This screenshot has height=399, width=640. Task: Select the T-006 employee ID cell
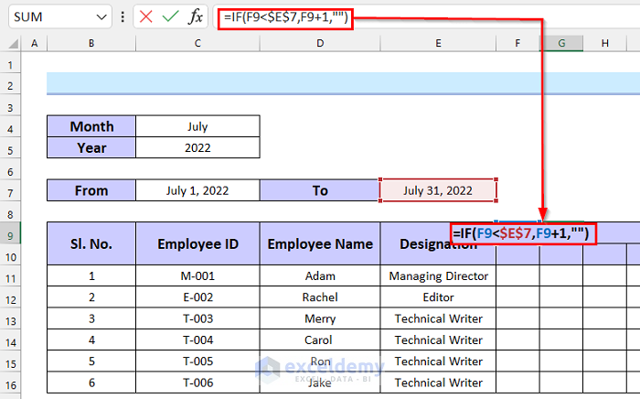[197, 383]
